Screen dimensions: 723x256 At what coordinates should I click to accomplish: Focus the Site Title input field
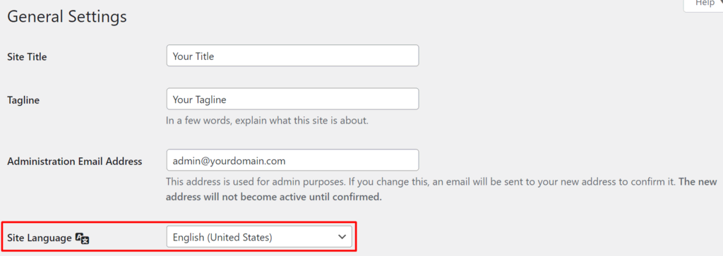(292, 56)
